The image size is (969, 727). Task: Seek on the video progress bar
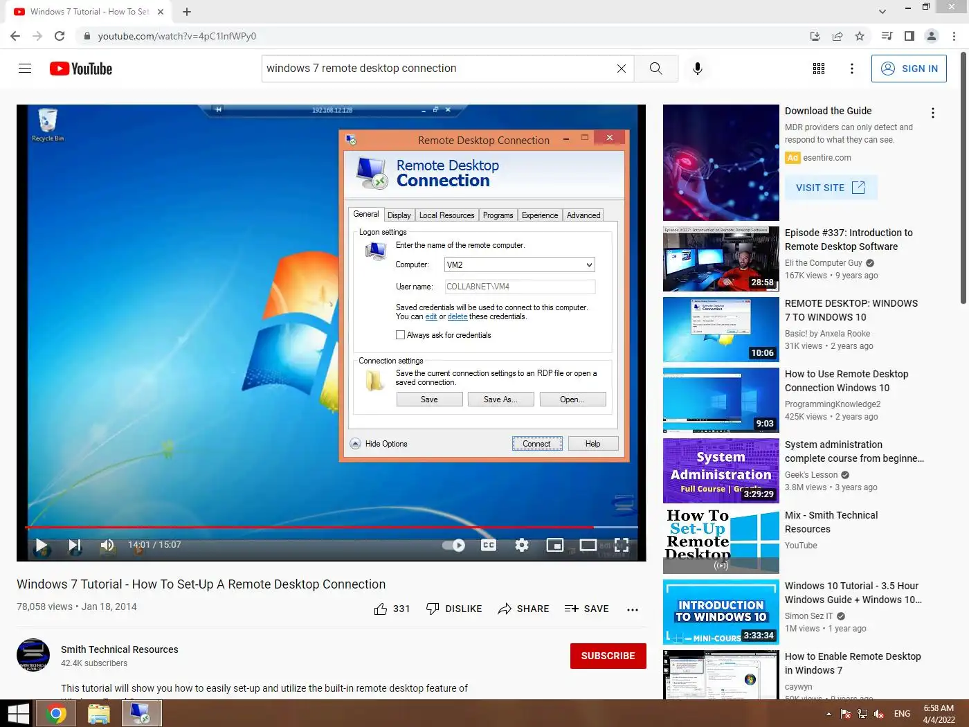coord(331,528)
